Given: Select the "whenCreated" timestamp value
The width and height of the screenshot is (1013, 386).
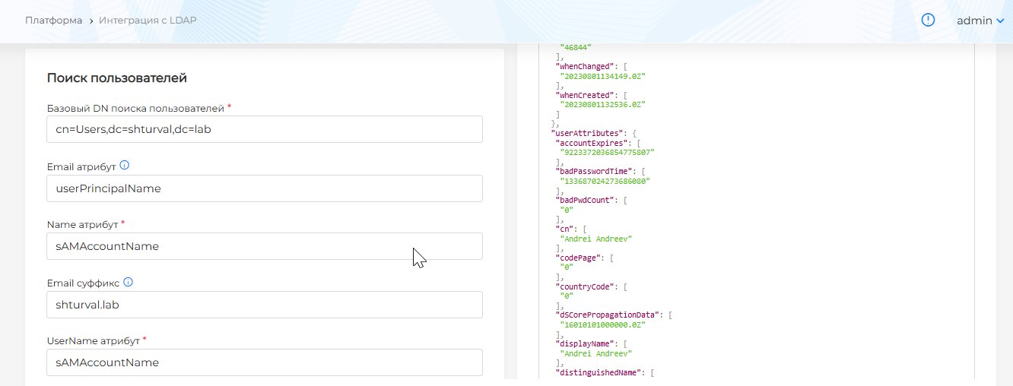Looking at the screenshot, I should tap(602, 105).
